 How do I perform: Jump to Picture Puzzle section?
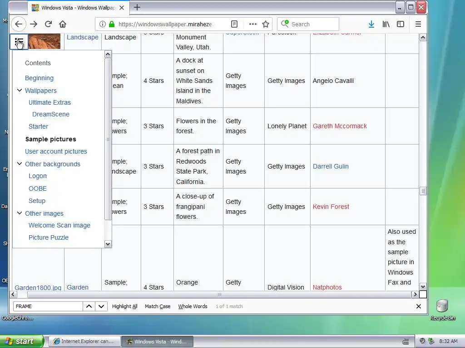pos(48,237)
